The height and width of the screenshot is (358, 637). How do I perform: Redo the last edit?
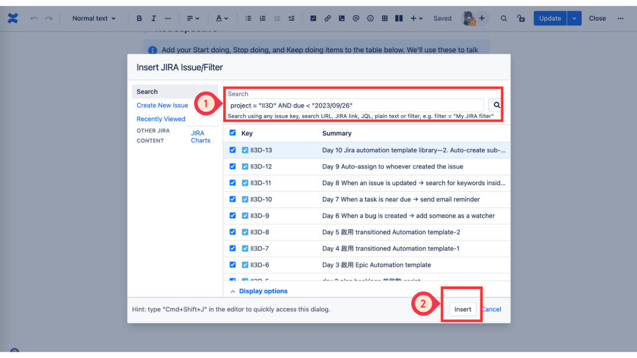(x=49, y=18)
